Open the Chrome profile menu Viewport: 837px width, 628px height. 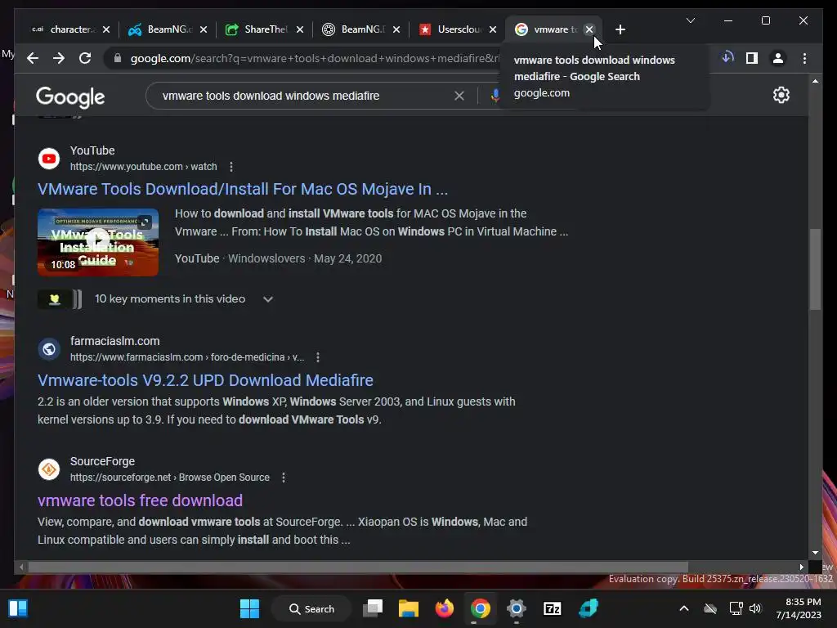(x=778, y=58)
